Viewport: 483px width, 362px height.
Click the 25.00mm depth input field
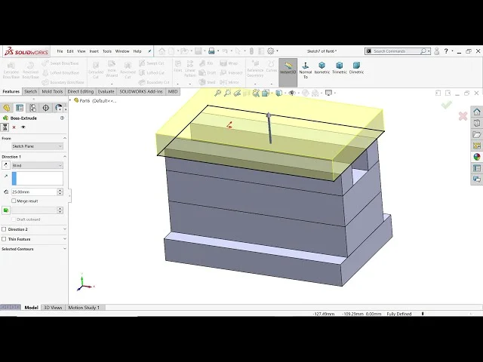pos(34,192)
